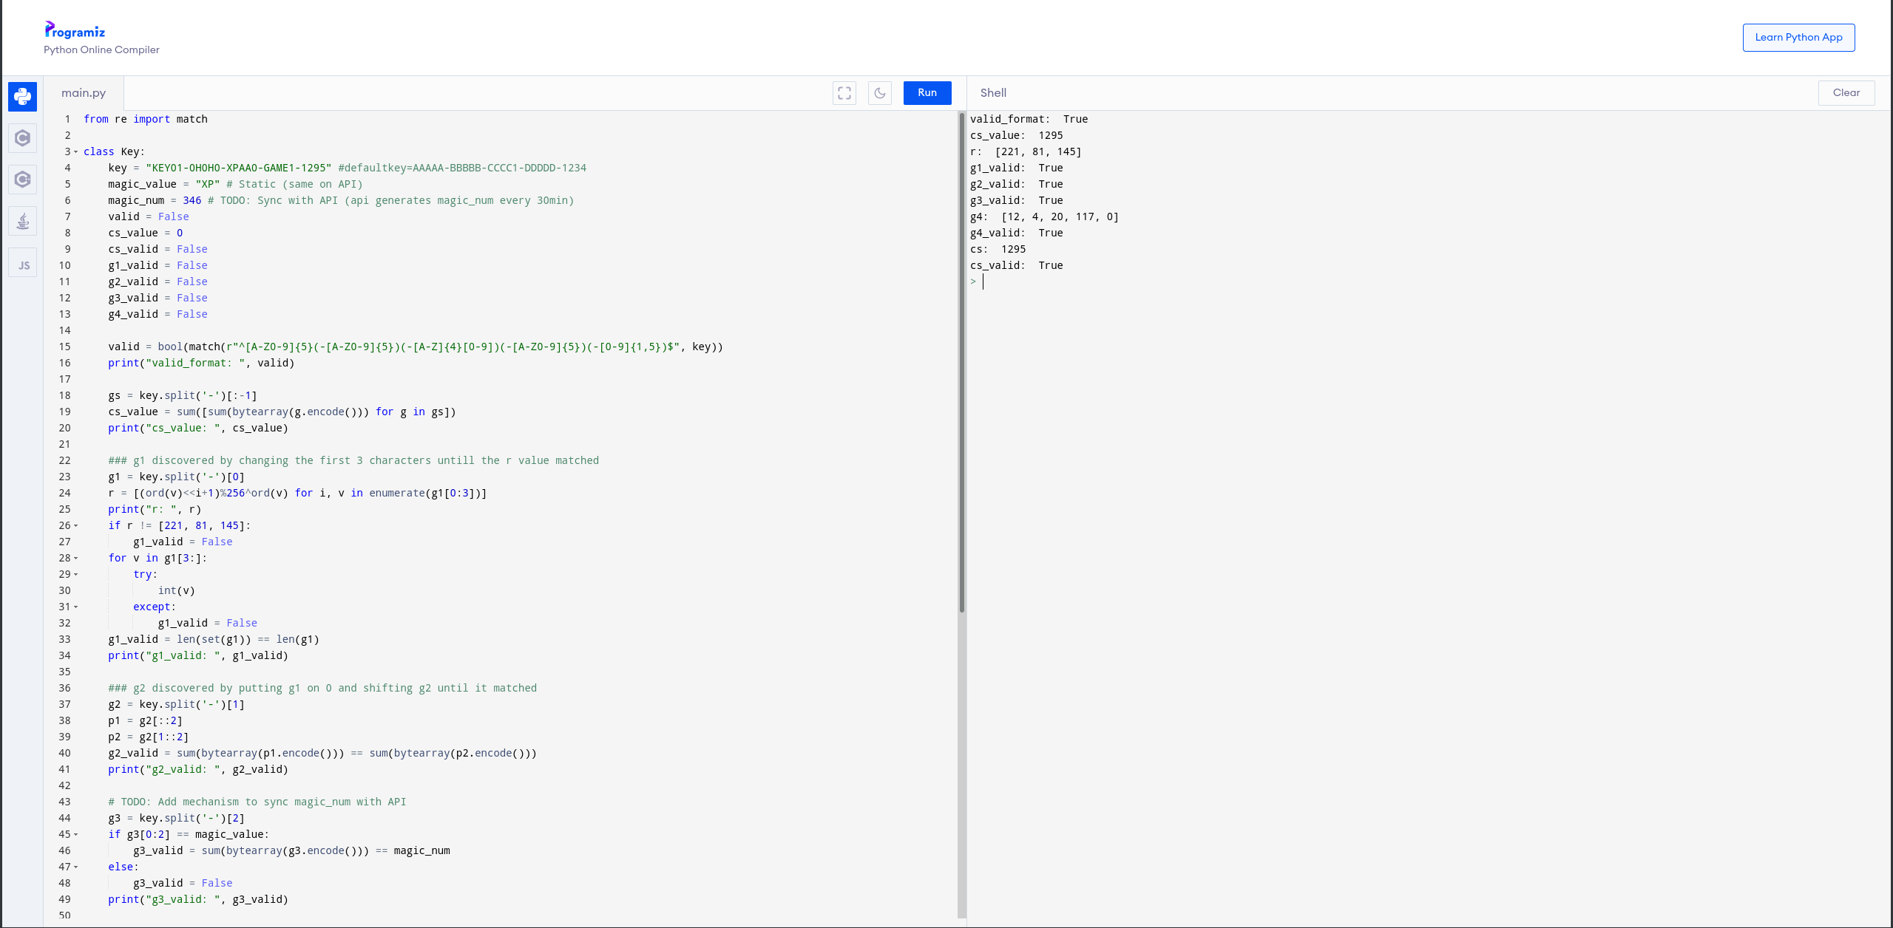Switch to the C compiler icon

(x=23, y=138)
